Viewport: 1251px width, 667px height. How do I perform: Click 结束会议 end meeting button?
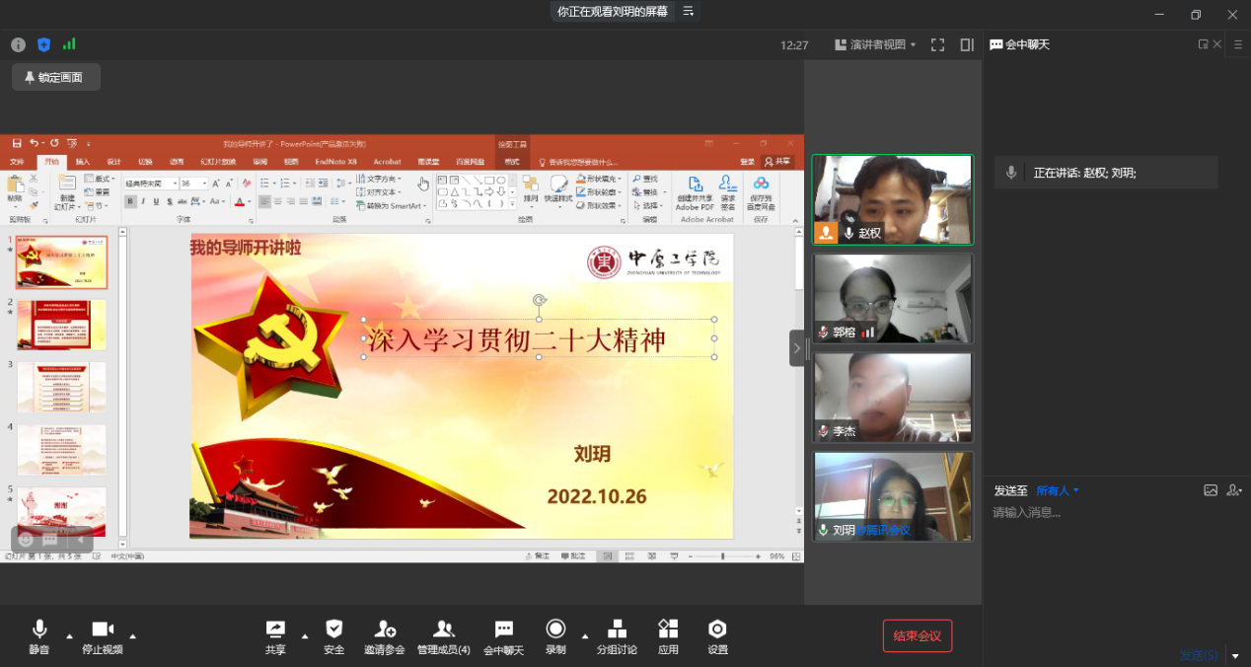(917, 635)
